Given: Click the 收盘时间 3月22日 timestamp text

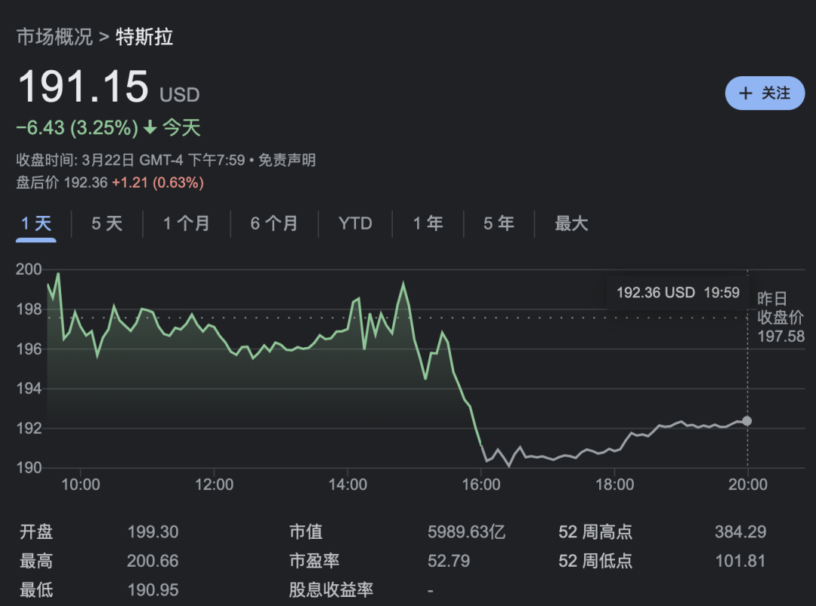Looking at the screenshot, I should click(130, 160).
